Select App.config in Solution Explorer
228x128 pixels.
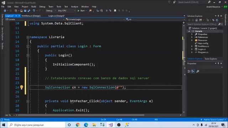coord(203,43)
